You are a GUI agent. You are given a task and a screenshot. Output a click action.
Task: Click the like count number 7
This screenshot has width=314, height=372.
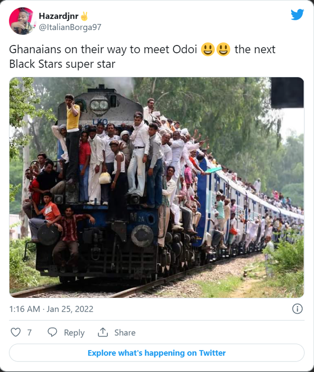[x=29, y=332]
